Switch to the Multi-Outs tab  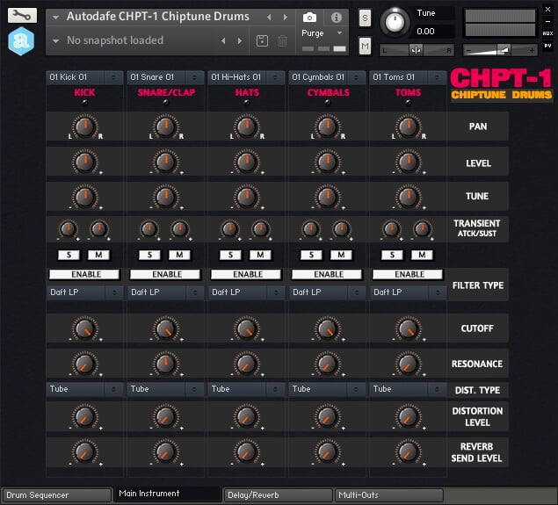tap(389, 495)
